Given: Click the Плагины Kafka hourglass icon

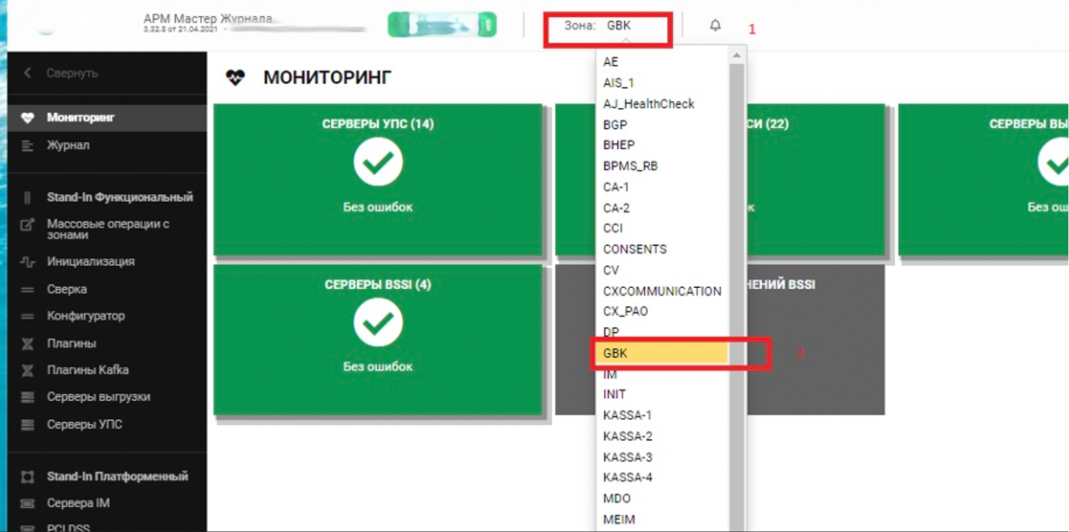Looking at the screenshot, I should 27,370.
